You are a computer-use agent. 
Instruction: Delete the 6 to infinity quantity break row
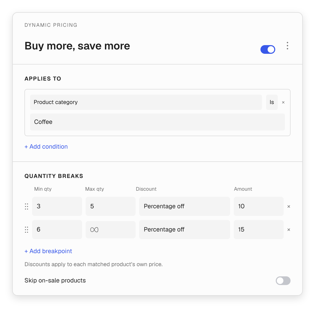coord(289,230)
